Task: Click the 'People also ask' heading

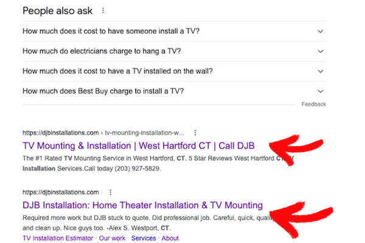Action: click(58, 11)
